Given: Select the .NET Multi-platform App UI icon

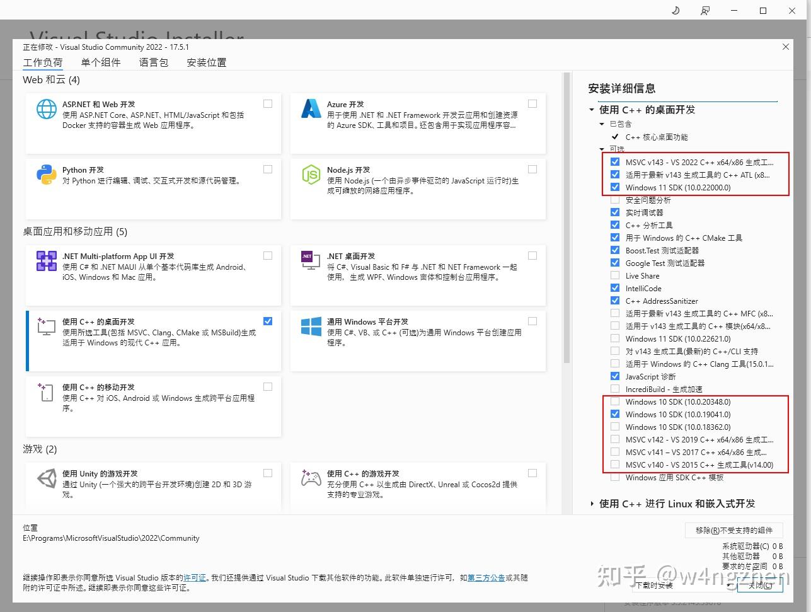Looking at the screenshot, I should coord(46,261).
